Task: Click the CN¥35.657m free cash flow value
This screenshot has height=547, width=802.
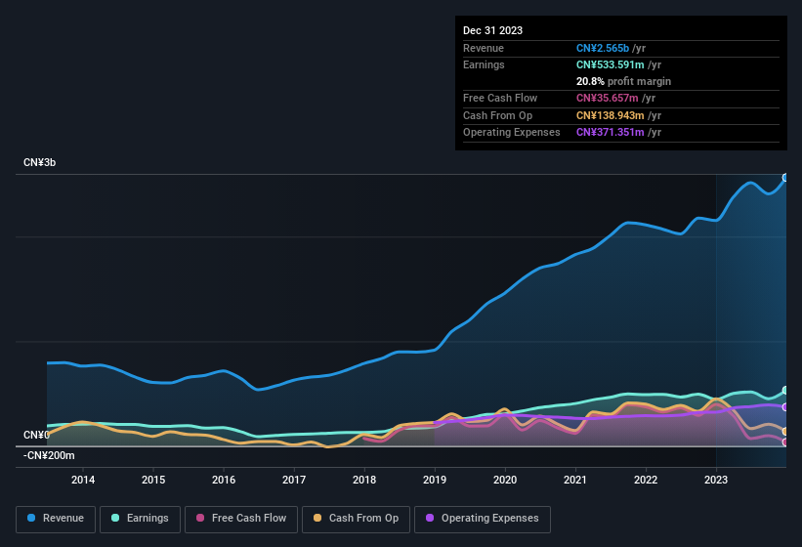Action: coord(608,98)
